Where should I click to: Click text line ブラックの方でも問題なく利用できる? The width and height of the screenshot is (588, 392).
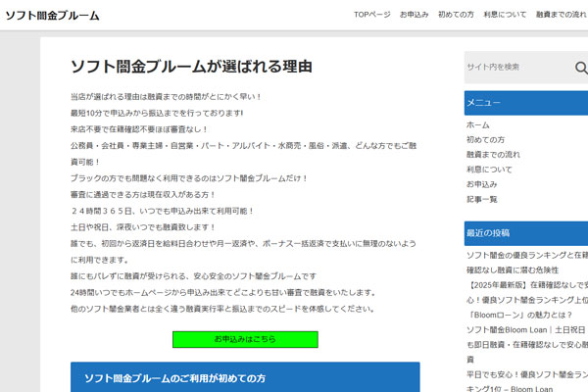pyautogui.click(x=189, y=178)
